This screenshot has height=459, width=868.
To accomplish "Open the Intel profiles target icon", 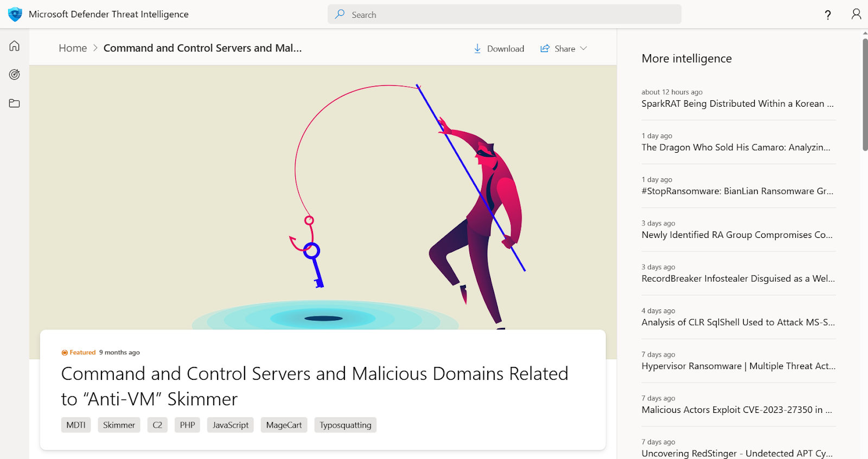I will coord(15,74).
